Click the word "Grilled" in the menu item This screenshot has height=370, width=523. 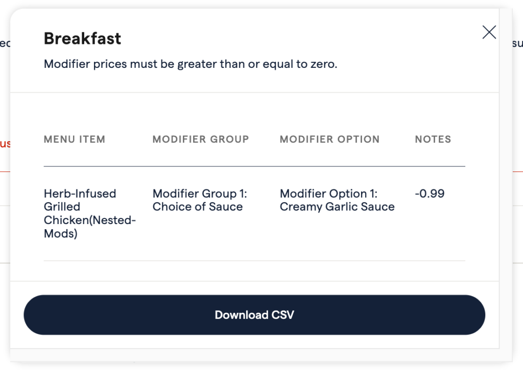pyautogui.click(x=62, y=207)
